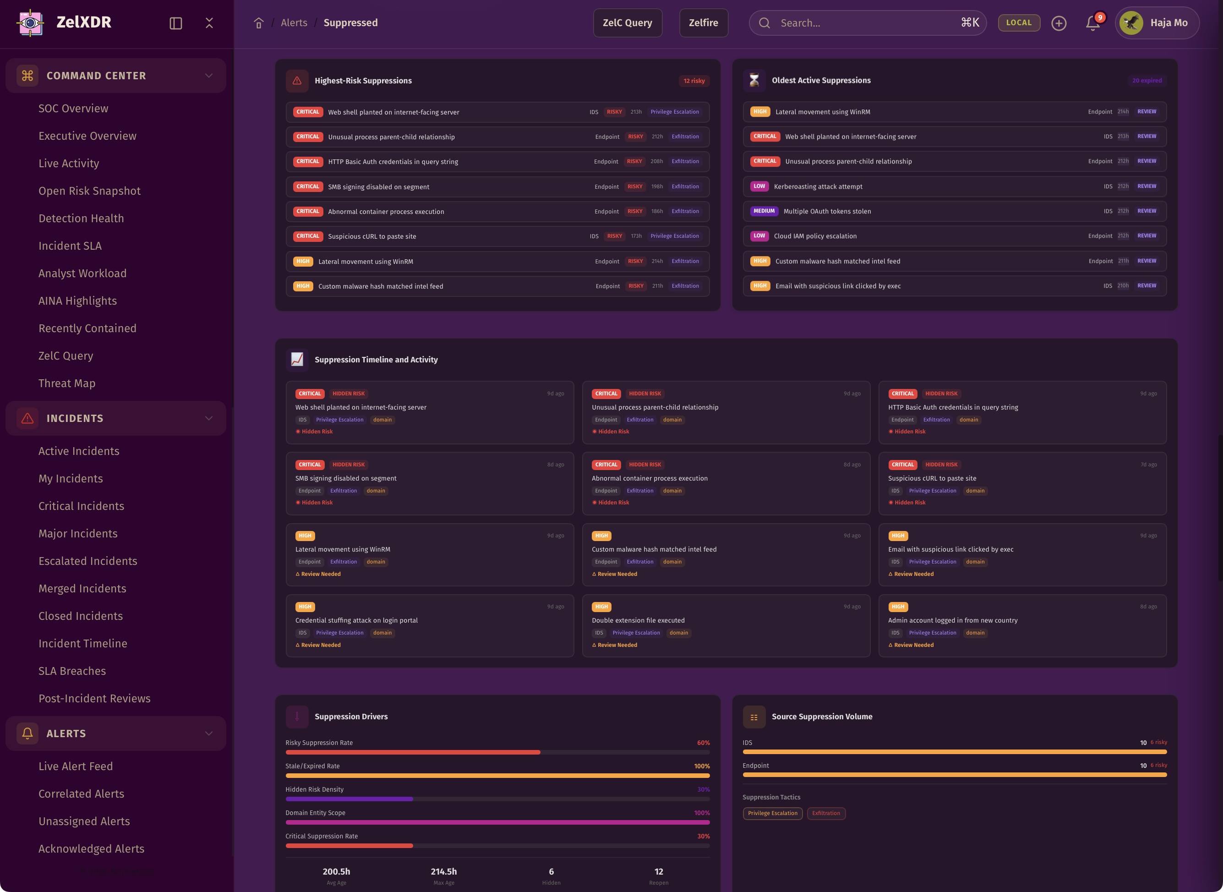Open notifications bell with 9 badge
This screenshot has width=1223, height=892.
click(1093, 23)
